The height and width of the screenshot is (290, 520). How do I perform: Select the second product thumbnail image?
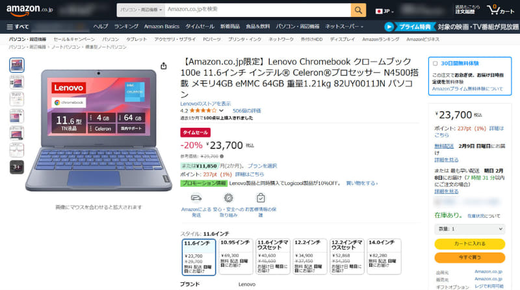pos(17,82)
